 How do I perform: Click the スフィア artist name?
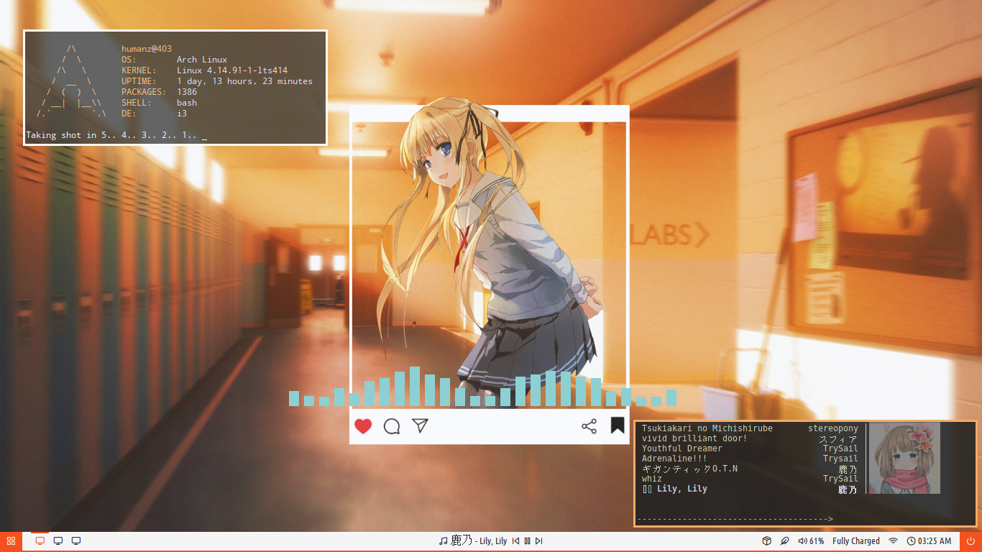click(x=838, y=438)
